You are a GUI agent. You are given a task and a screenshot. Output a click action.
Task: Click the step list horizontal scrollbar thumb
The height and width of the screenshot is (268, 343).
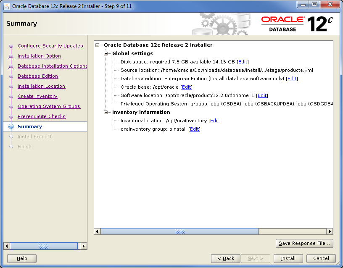(44, 246)
